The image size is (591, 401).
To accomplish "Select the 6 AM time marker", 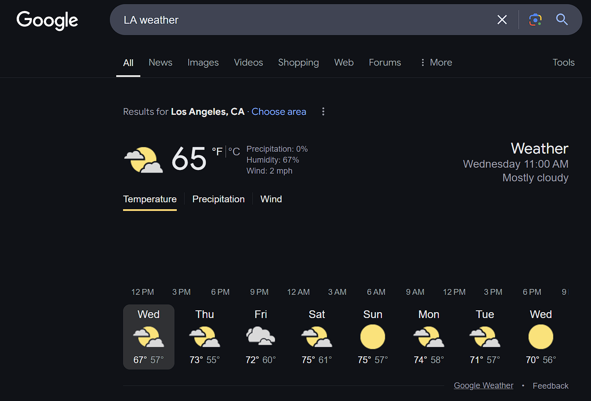I will coord(376,292).
